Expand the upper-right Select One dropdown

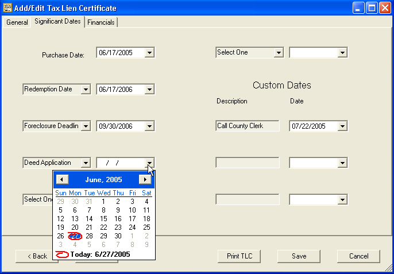point(279,53)
